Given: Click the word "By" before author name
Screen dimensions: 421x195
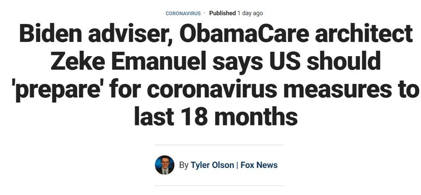Looking at the screenshot, I should pyautogui.click(x=184, y=165).
